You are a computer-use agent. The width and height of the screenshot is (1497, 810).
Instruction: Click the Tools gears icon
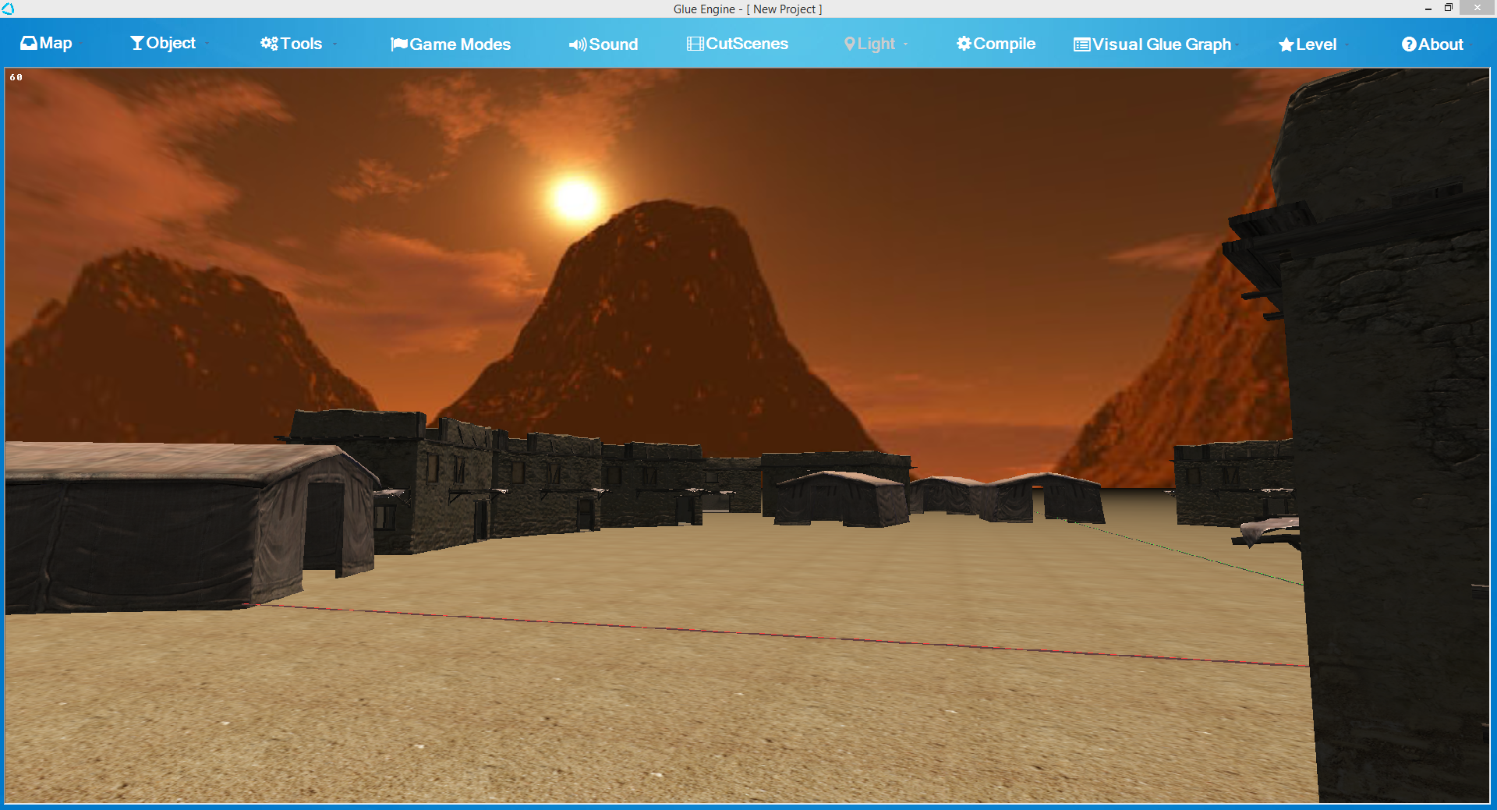[x=269, y=44]
